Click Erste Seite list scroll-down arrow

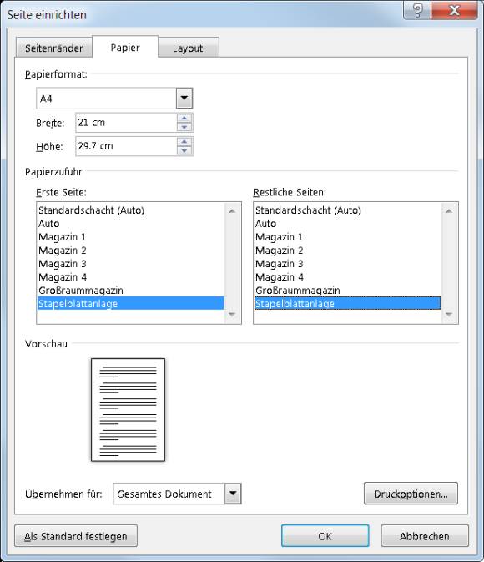[x=232, y=314]
